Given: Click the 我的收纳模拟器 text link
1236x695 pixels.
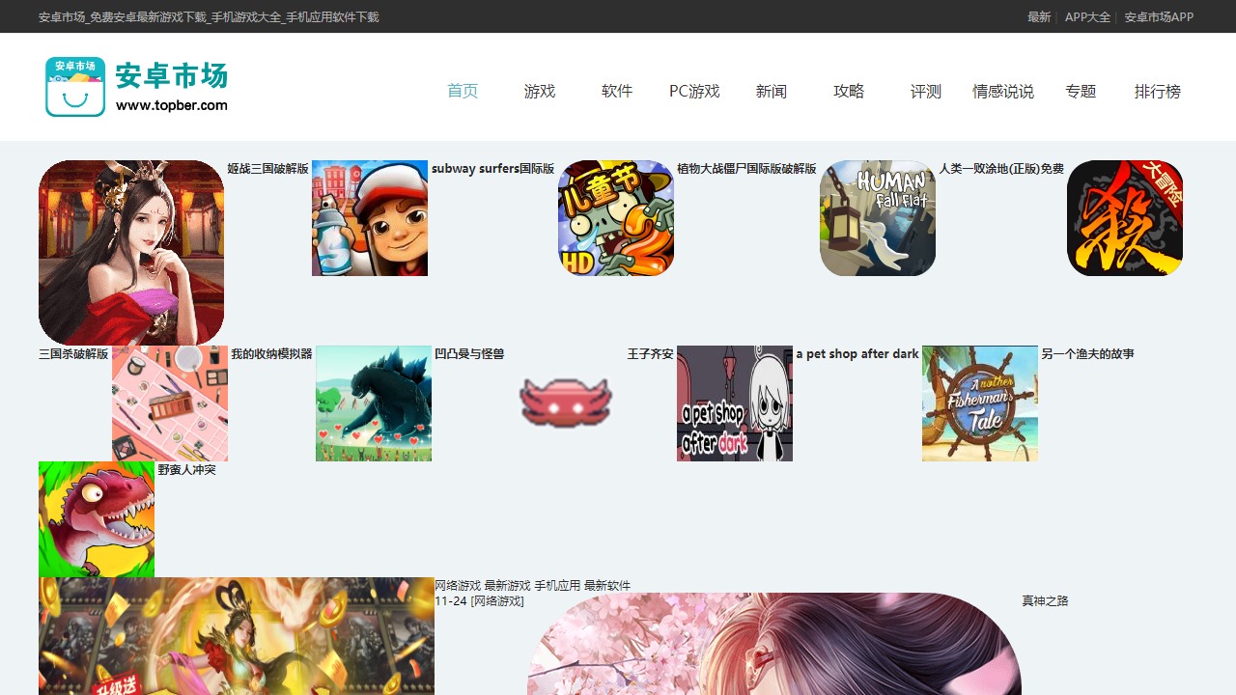Looking at the screenshot, I should [271, 353].
